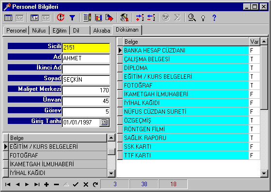The height and width of the screenshot is (192, 271).
Task: Click the remove column (blue arrow minus) icon
Action: [x=151, y=17]
